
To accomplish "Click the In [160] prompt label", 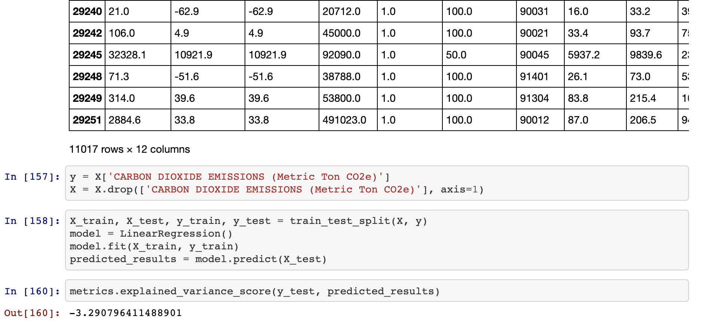I will 32,291.
